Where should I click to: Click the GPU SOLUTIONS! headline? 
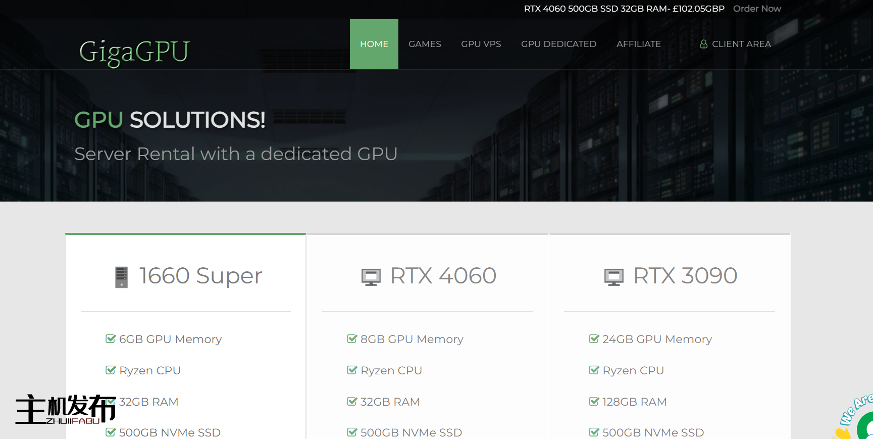(170, 120)
